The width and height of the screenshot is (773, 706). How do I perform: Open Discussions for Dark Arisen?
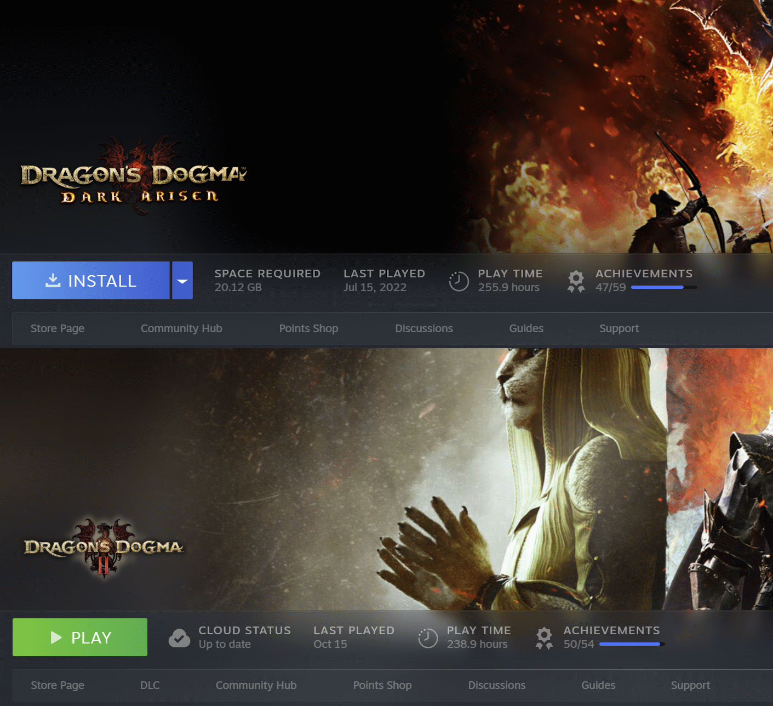click(424, 328)
